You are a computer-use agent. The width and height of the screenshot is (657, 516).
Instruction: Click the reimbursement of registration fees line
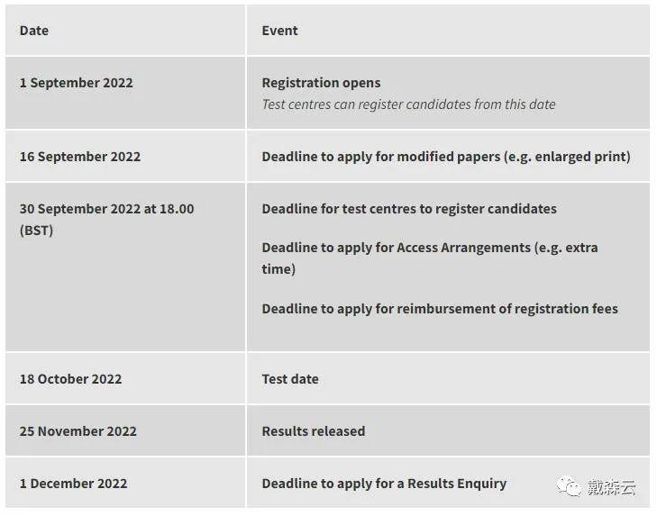440,309
